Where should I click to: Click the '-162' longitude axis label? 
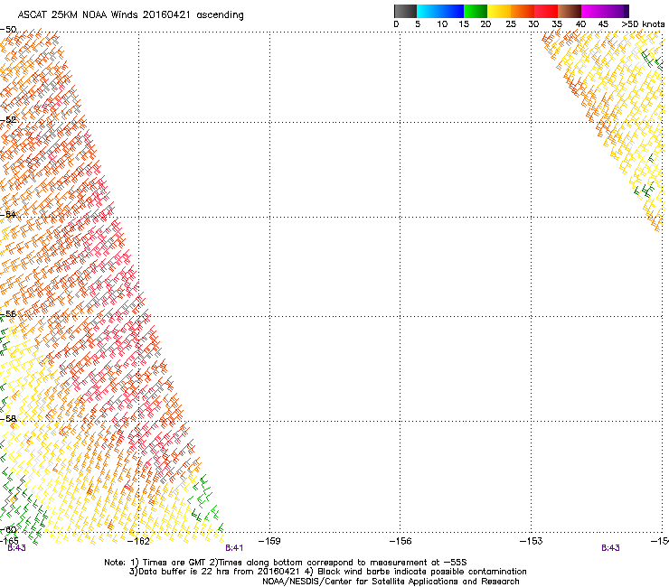tap(138, 541)
